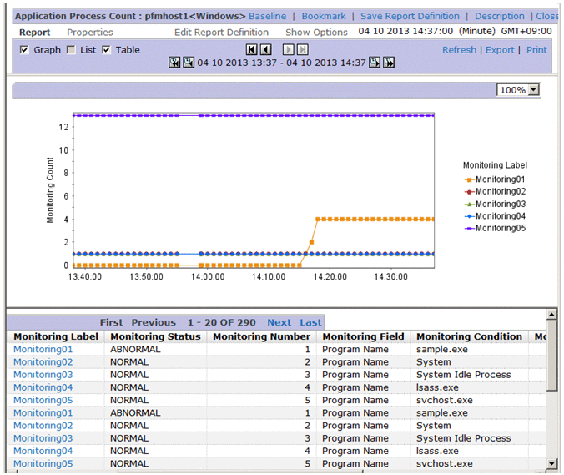This screenshot has height=475, width=564.
Task: Uncheck the Table checkbox
Action: pos(106,50)
